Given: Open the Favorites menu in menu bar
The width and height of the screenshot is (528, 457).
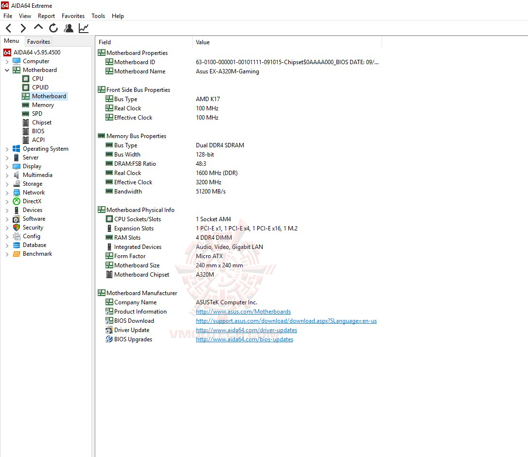Looking at the screenshot, I should (73, 16).
